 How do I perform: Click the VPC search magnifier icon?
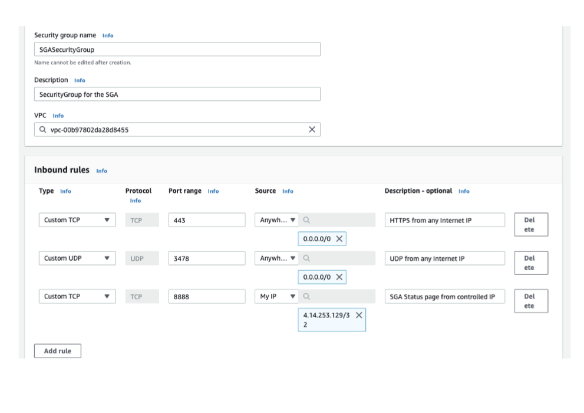pos(42,130)
